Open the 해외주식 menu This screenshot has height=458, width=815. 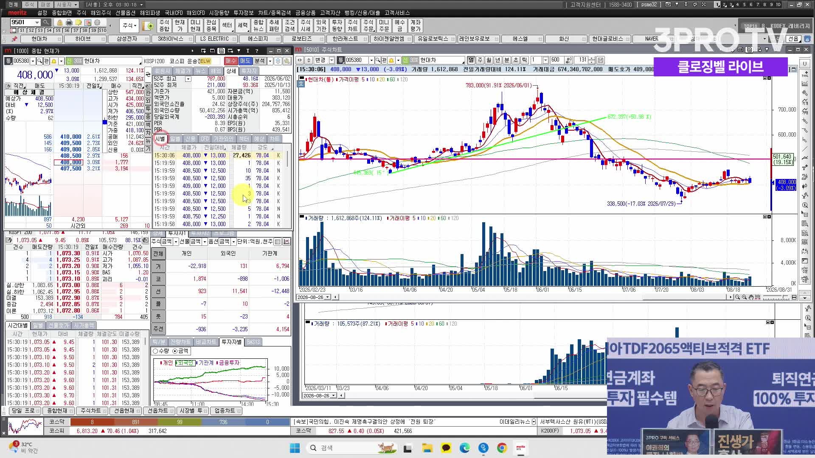[101, 13]
